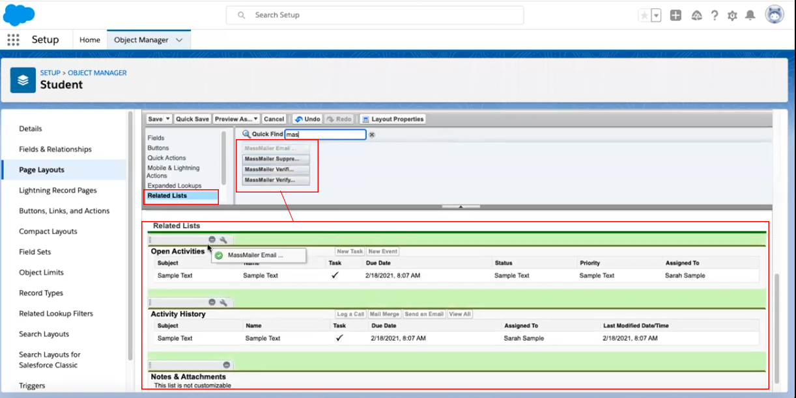Follow the OBJECT MANAGER breadcrumb link

point(97,73)
